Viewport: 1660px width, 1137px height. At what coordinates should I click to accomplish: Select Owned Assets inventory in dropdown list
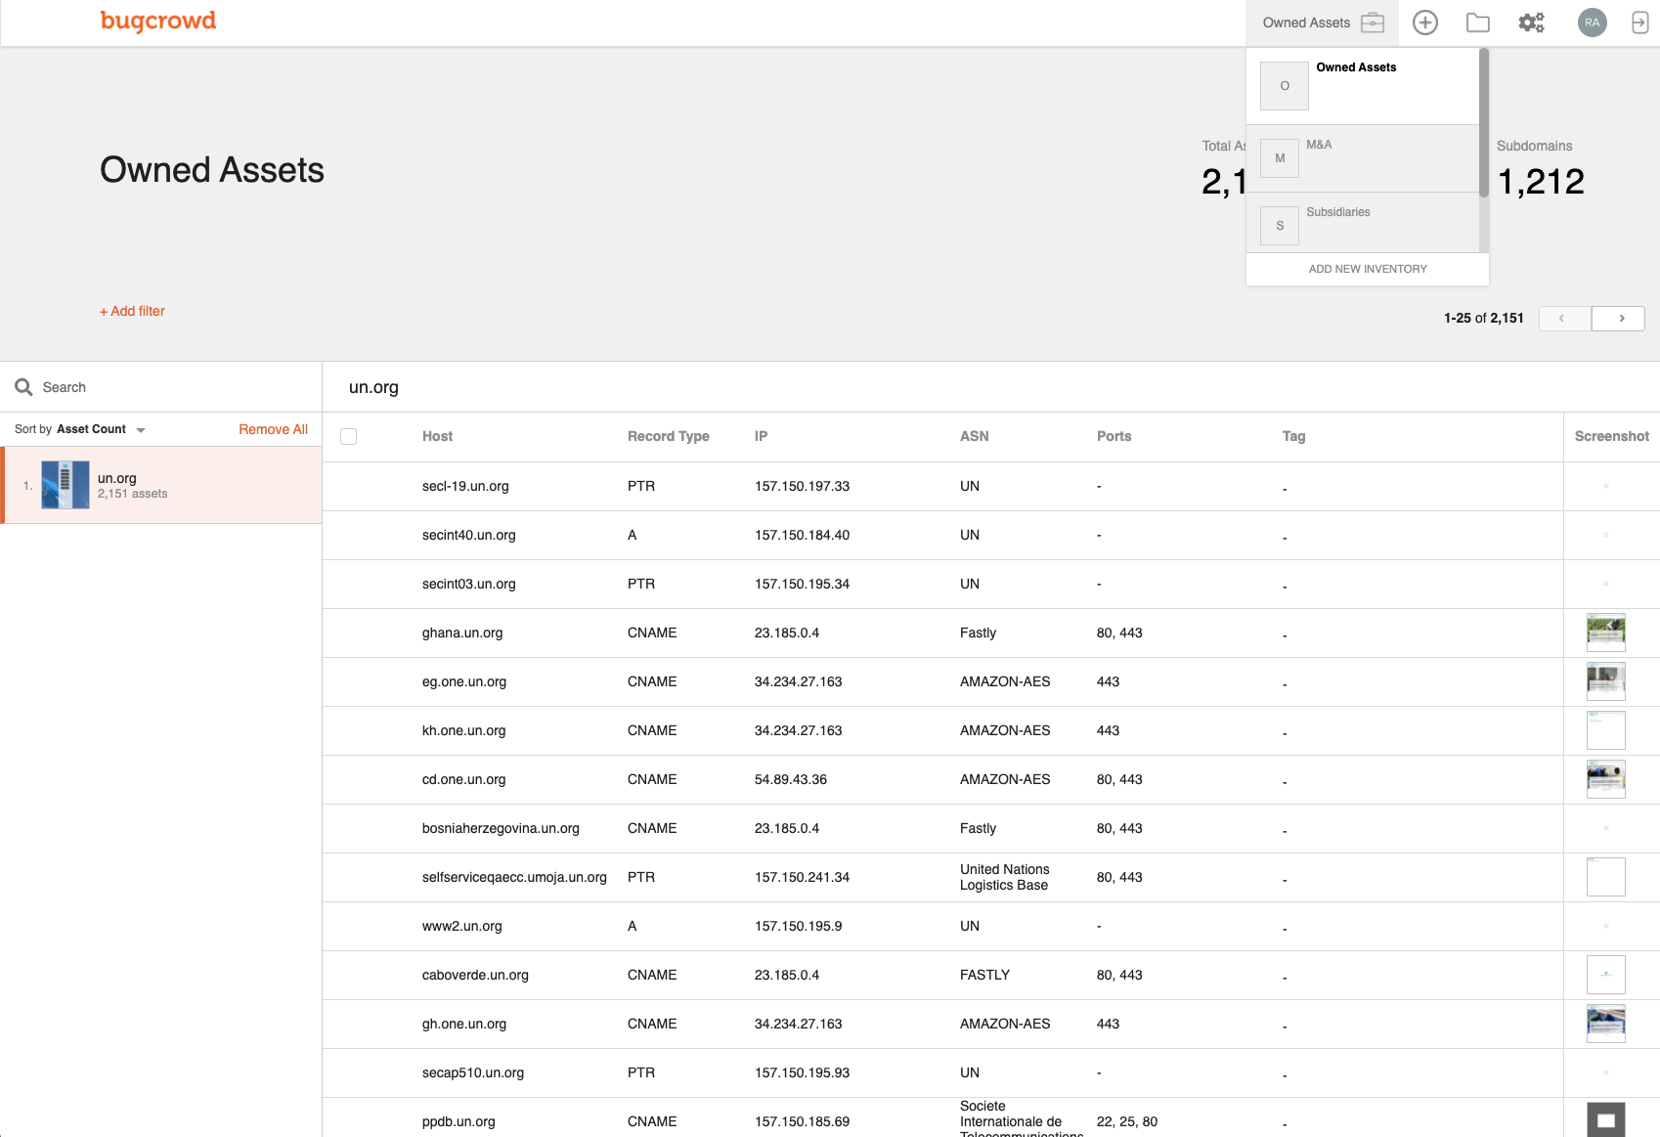pos(1363,86)
